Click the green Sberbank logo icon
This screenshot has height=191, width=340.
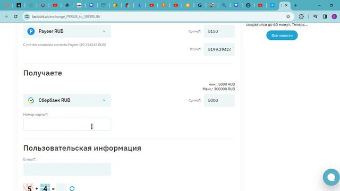click(31, 100)
